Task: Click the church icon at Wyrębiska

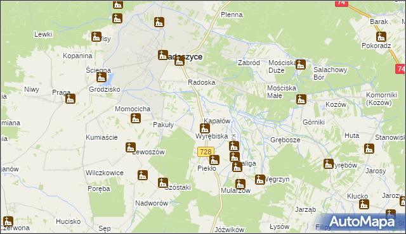Action: tap(204, 128)
